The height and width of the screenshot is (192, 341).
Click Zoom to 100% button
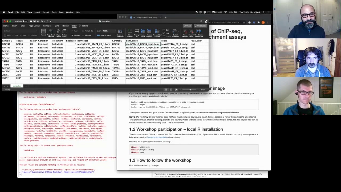(x=104, y=35)
